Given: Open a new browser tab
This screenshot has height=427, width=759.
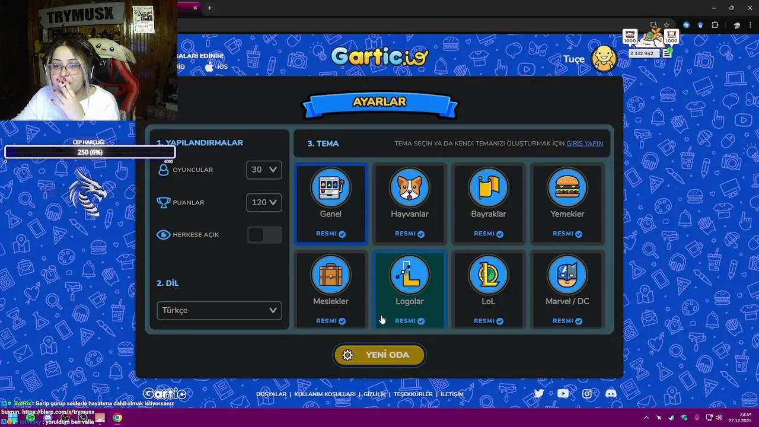Looking at the screenshot, I should pos(209,8).
